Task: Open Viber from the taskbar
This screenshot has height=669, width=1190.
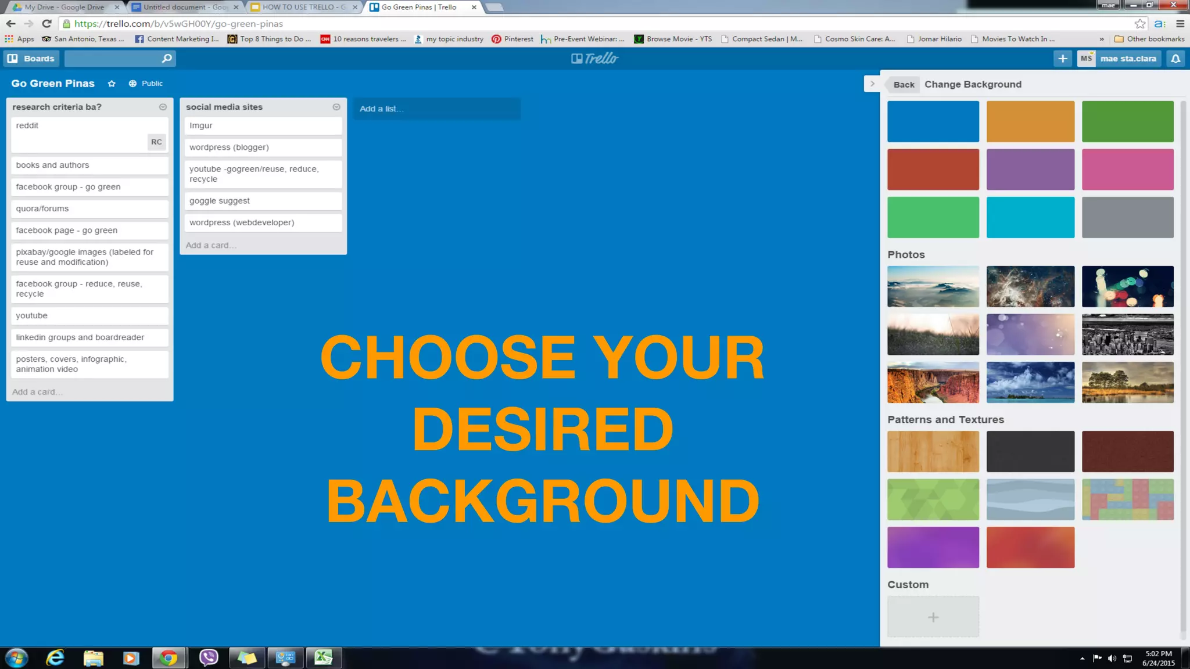Action: [208, 658]
